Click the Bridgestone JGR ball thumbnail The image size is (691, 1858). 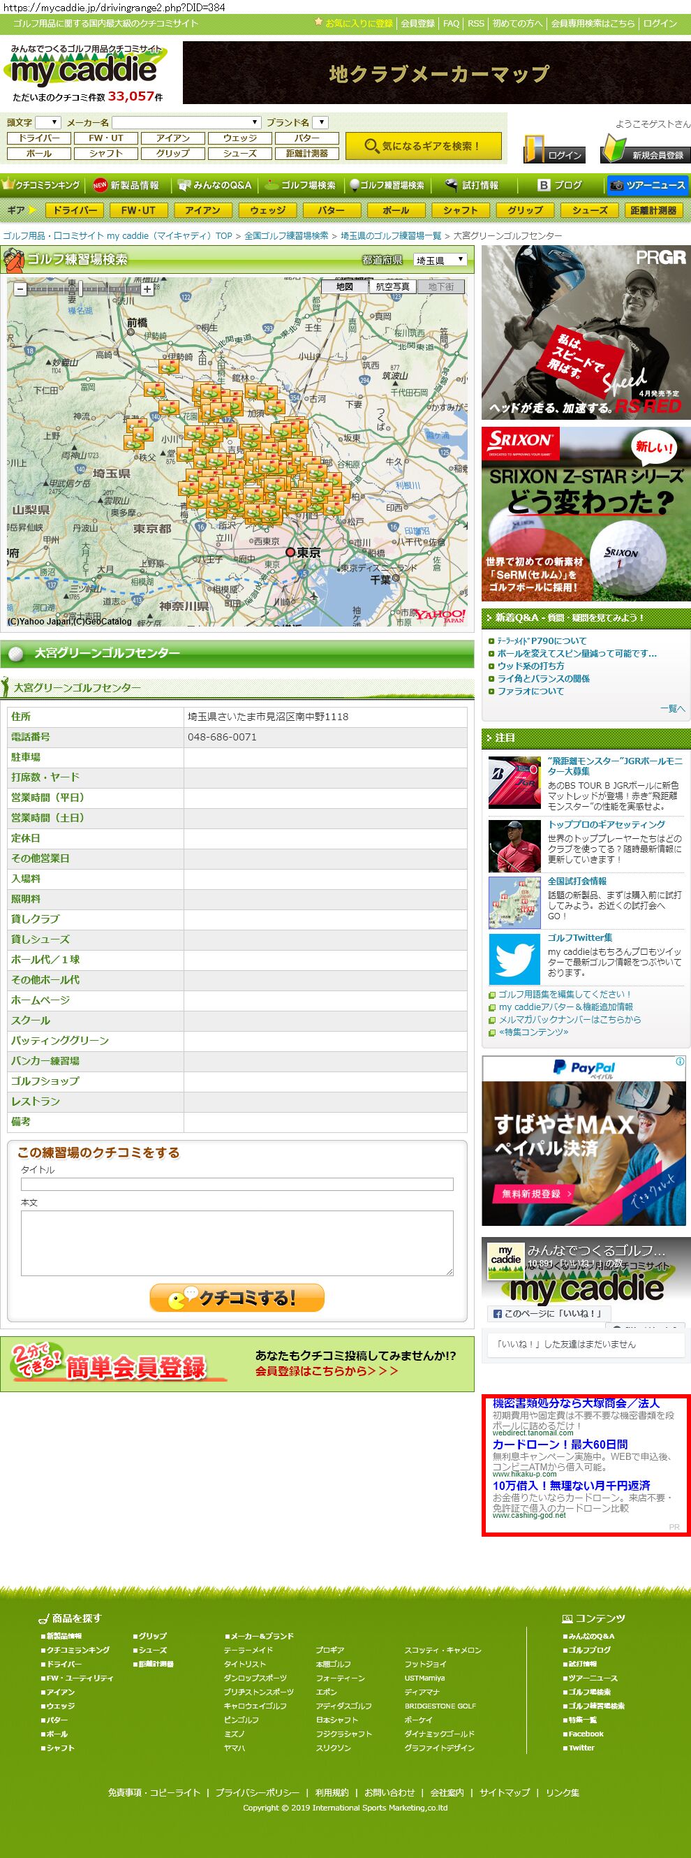point(514,782)
